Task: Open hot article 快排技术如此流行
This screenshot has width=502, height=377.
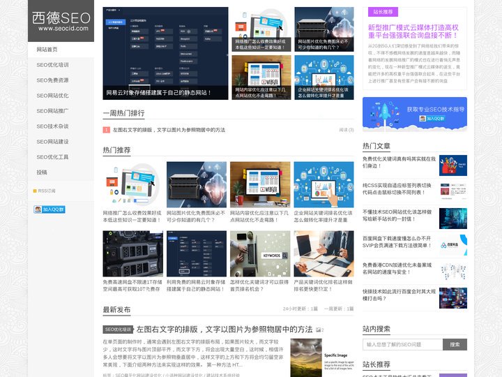Action: (x=399, y=295)
